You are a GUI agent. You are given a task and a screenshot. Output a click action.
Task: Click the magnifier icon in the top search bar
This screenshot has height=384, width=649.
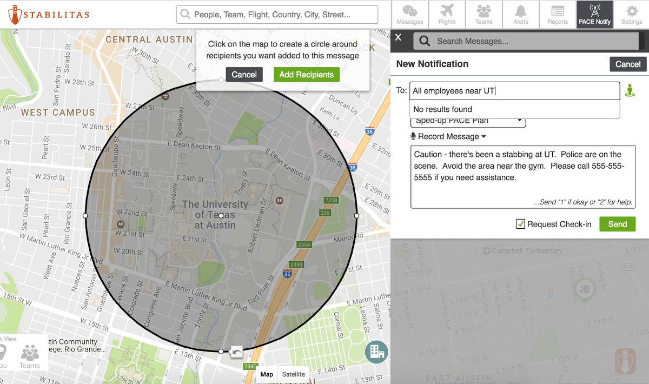[186, 15]
